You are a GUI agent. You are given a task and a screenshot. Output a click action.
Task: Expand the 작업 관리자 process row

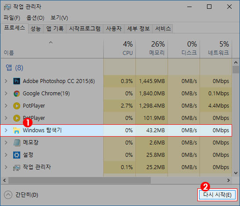click(x=6, y=167)
